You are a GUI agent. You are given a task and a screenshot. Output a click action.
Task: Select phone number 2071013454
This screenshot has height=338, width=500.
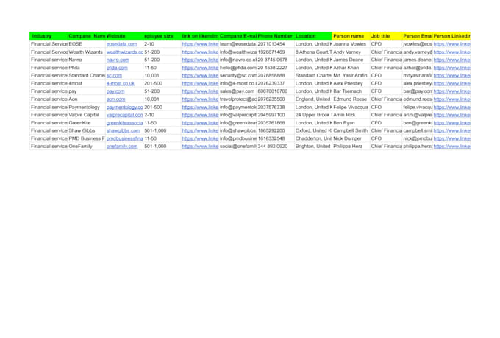pos(276,44)
